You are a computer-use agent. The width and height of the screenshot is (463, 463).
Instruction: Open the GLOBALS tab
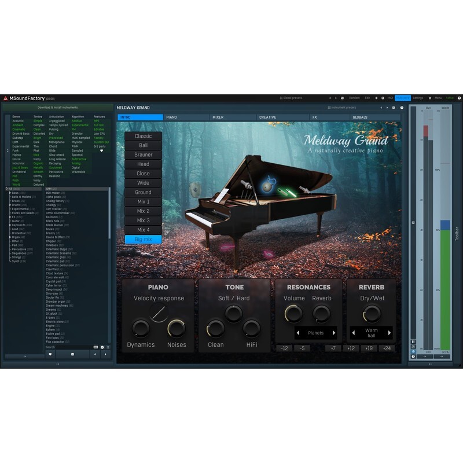click(375, 117)
